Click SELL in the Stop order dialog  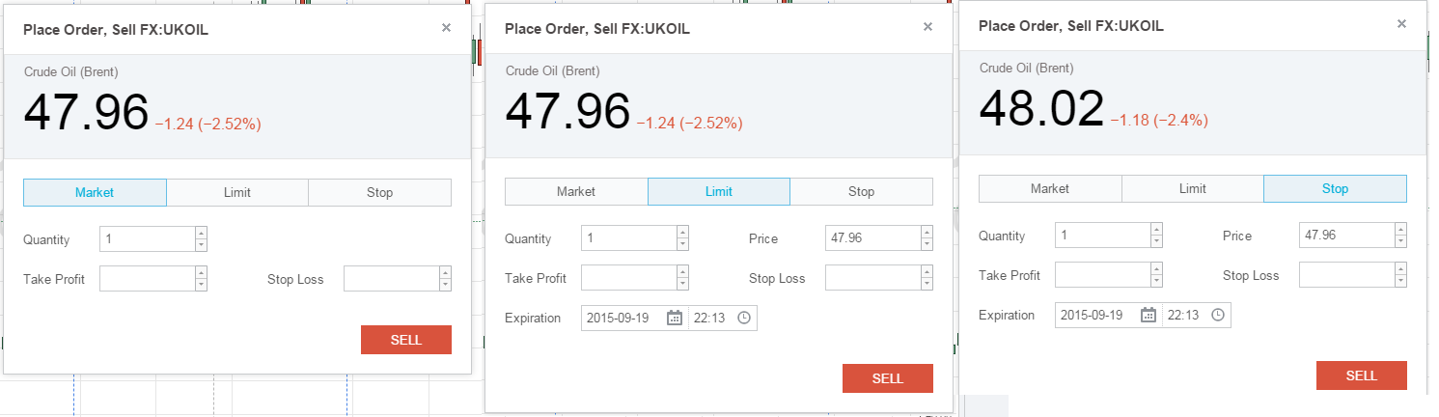tap(1362, 375)
